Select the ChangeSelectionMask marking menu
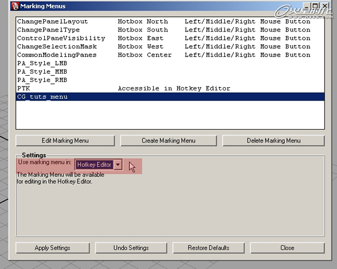Viewport: 337px width, 269px height. (56, 47)
